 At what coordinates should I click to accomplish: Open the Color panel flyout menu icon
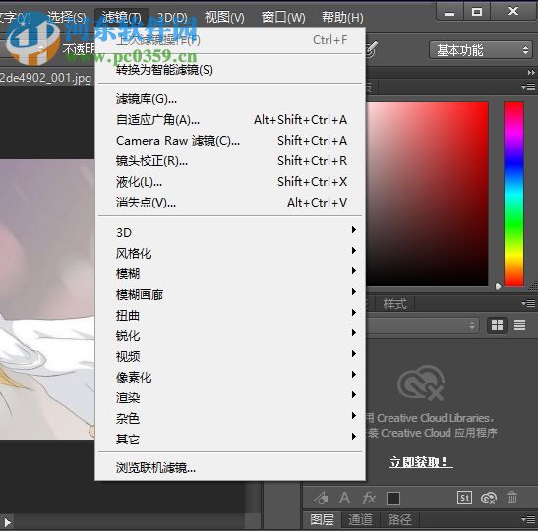(x=529, y=88)
